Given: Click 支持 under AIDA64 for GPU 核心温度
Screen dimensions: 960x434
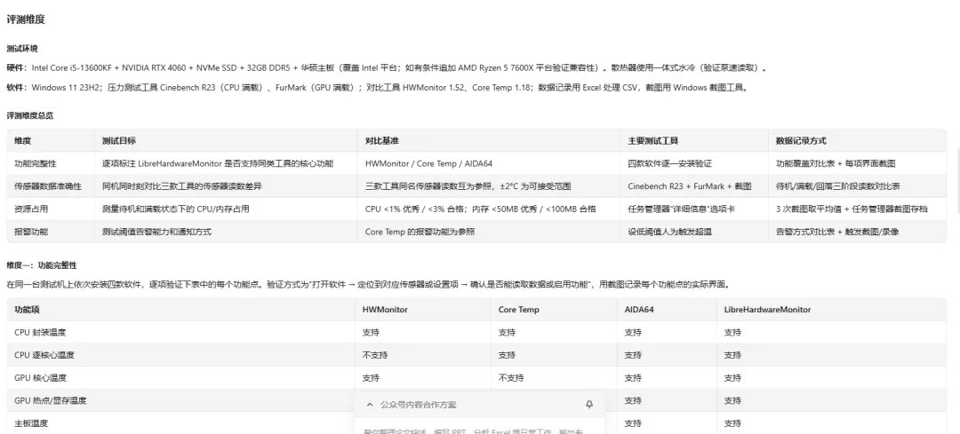Looking at the screenshot, I should coord(633,378).
